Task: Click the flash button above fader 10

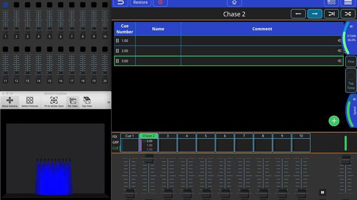Action: 105,5
